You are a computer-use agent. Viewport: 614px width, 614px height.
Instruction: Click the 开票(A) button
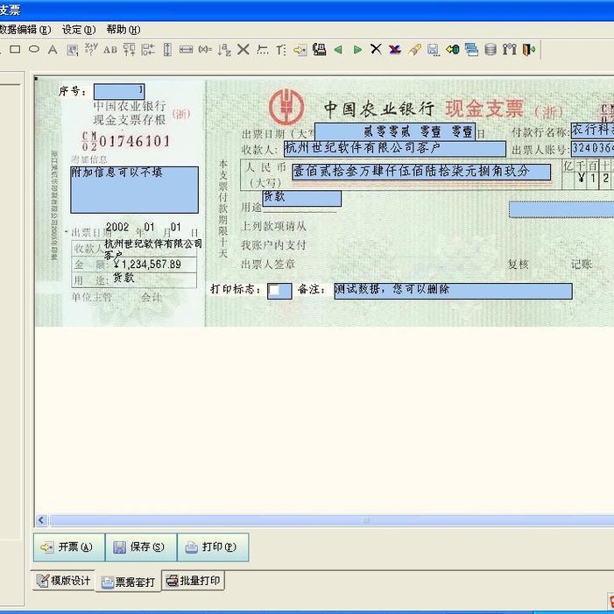pyautogui.click(x=69, y=547)
